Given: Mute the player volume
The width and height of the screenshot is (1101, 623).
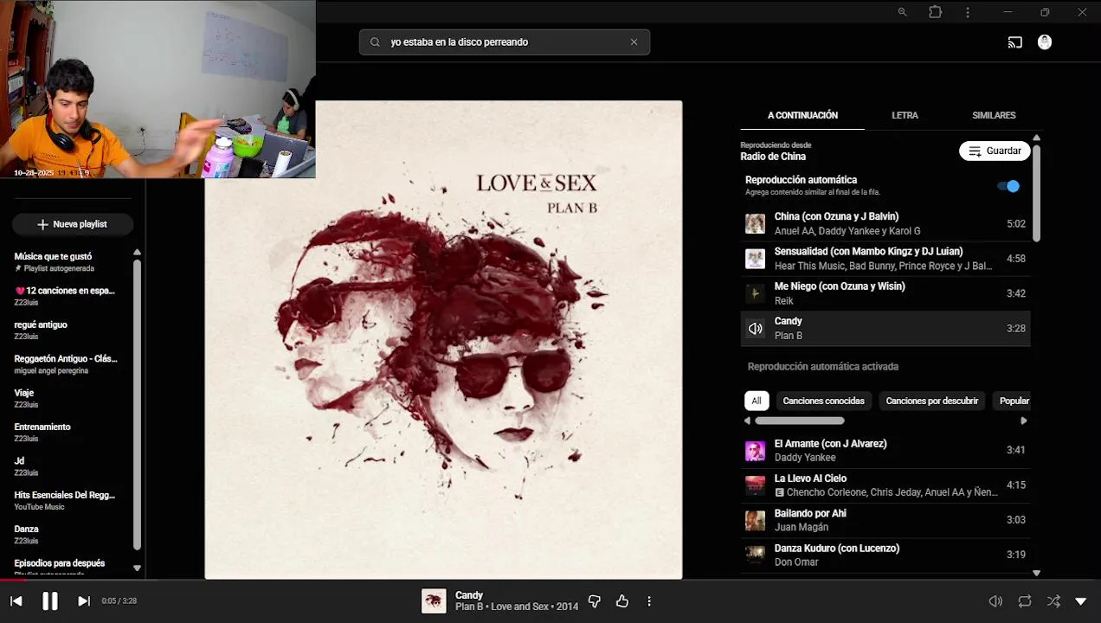Looking at the screenshot, I should 995,601.
